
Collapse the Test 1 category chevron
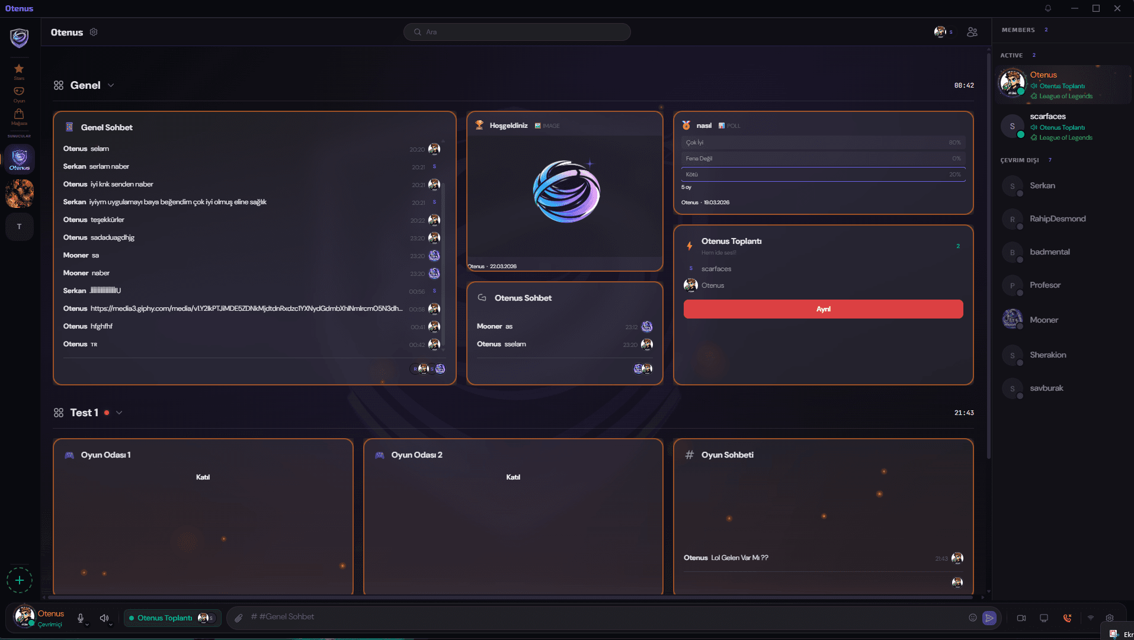(119, 413)
